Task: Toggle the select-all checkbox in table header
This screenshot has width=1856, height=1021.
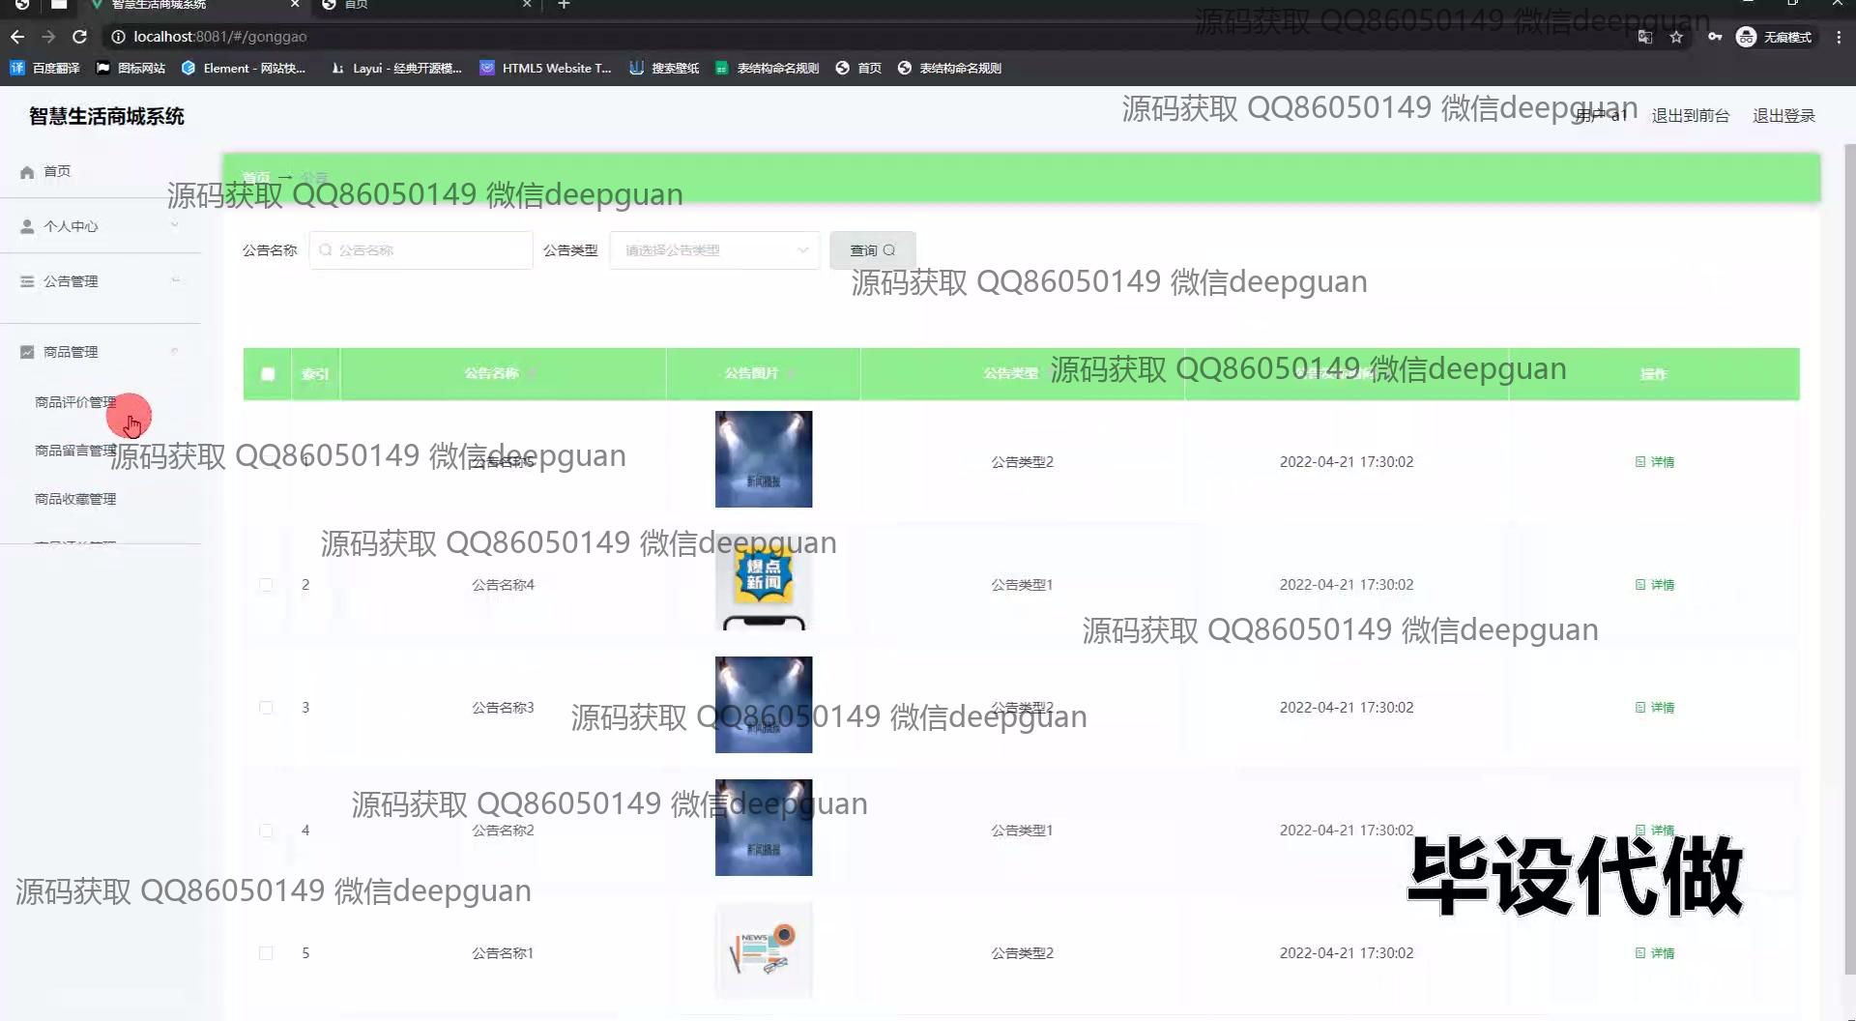Action: tap(268, 374)
